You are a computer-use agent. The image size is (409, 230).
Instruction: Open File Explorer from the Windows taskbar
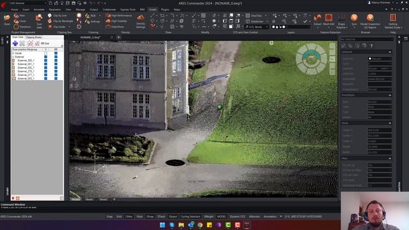click(x=181, y=225)
